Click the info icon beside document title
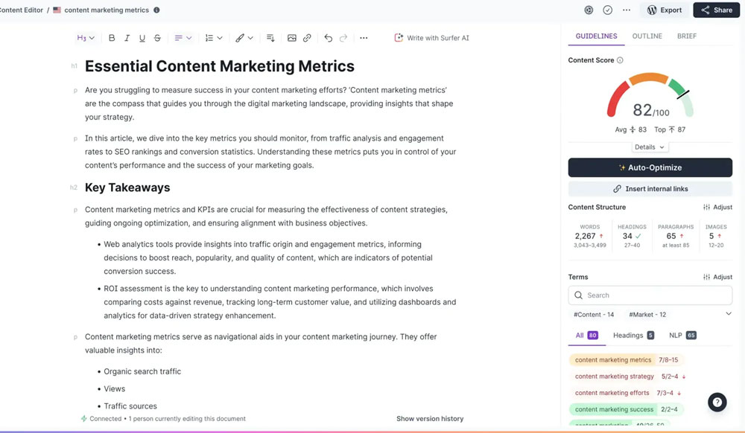Screen dimensions: 745x433 (x=156, y=10)
